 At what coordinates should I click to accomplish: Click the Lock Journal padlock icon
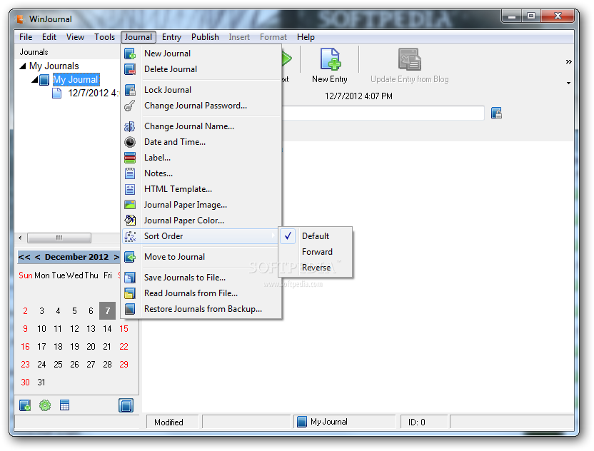[130, 90]
